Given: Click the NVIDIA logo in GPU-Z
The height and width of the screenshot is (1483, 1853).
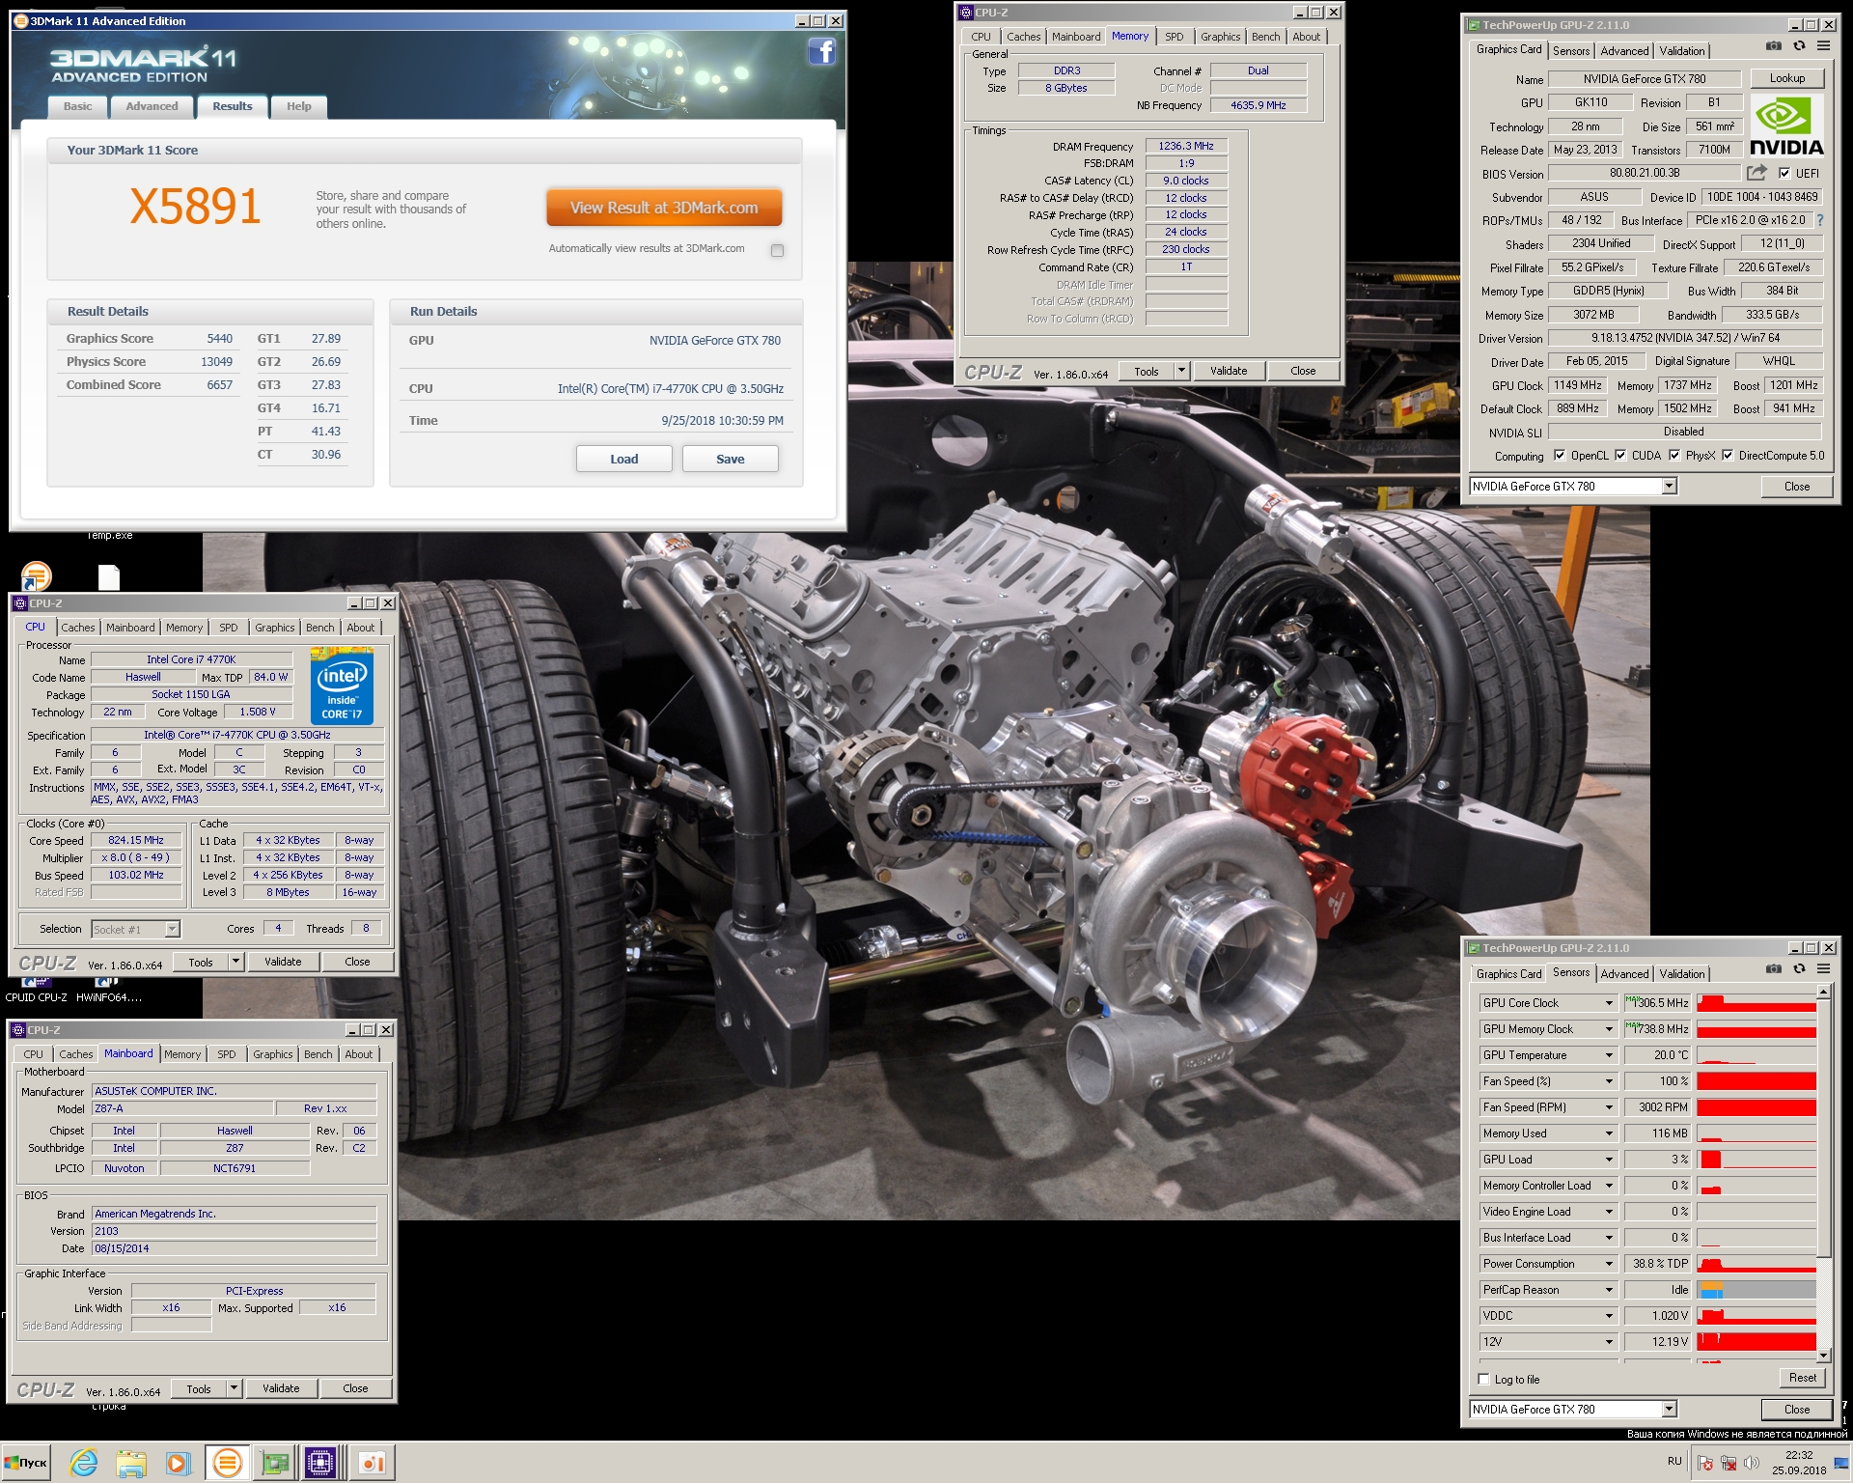Looking at the screenshot, I should [x=1786, y=126].
